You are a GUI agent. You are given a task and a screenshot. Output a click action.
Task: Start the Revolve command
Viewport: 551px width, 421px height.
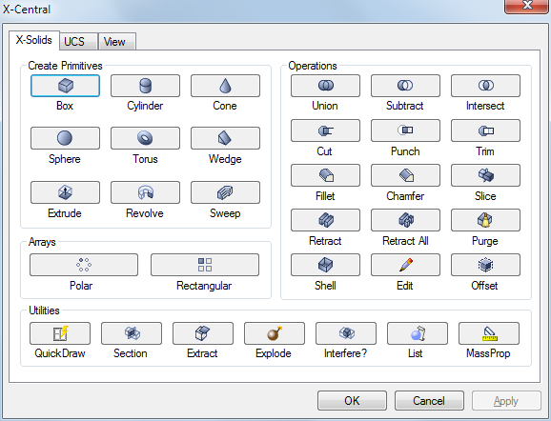point(145,192)
